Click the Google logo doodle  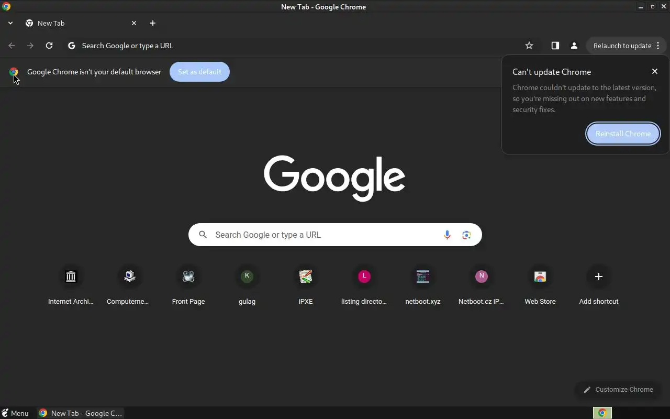[334, 178]
